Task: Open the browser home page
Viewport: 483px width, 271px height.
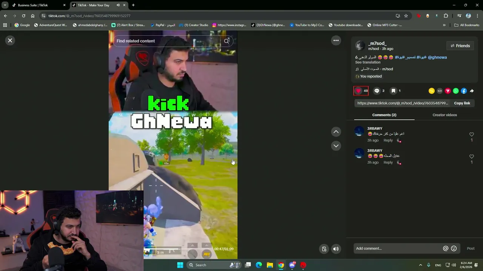Action: pos(32,16)
